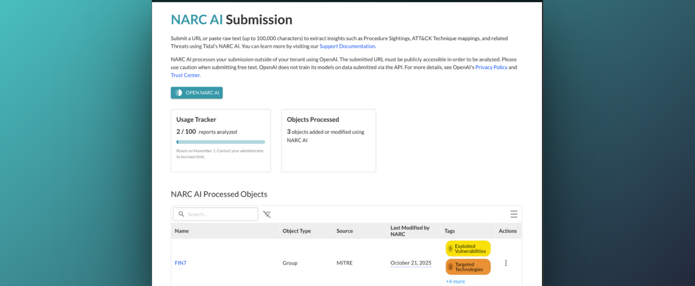Visit OpenAI's Privacy Policy link
This screenshot has width=695, height=286.
(491, 67)
